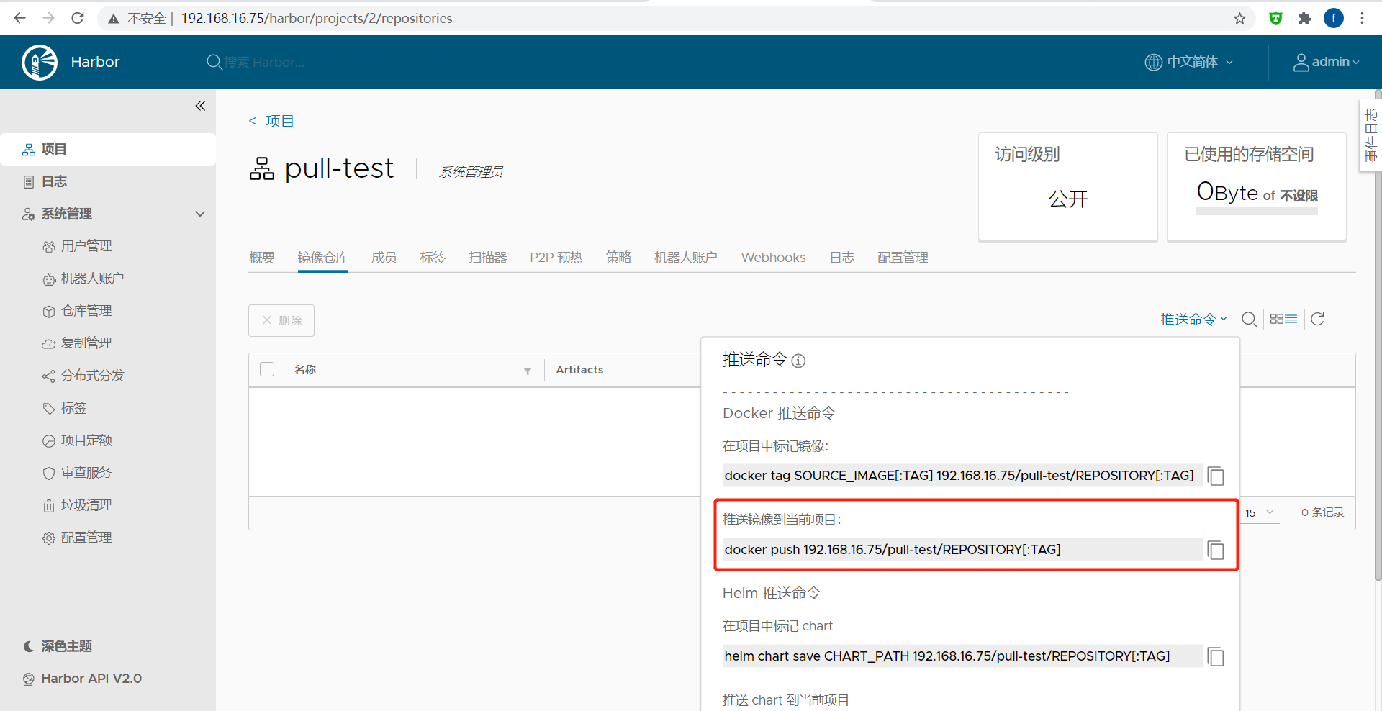Open the browser profile avatar
The width and height of the screenshot is (1382, 711).
click(1334, 18)
